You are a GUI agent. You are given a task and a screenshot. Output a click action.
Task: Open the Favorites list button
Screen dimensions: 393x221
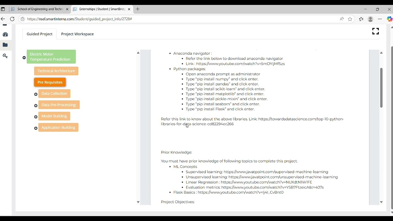pos(361,19)
